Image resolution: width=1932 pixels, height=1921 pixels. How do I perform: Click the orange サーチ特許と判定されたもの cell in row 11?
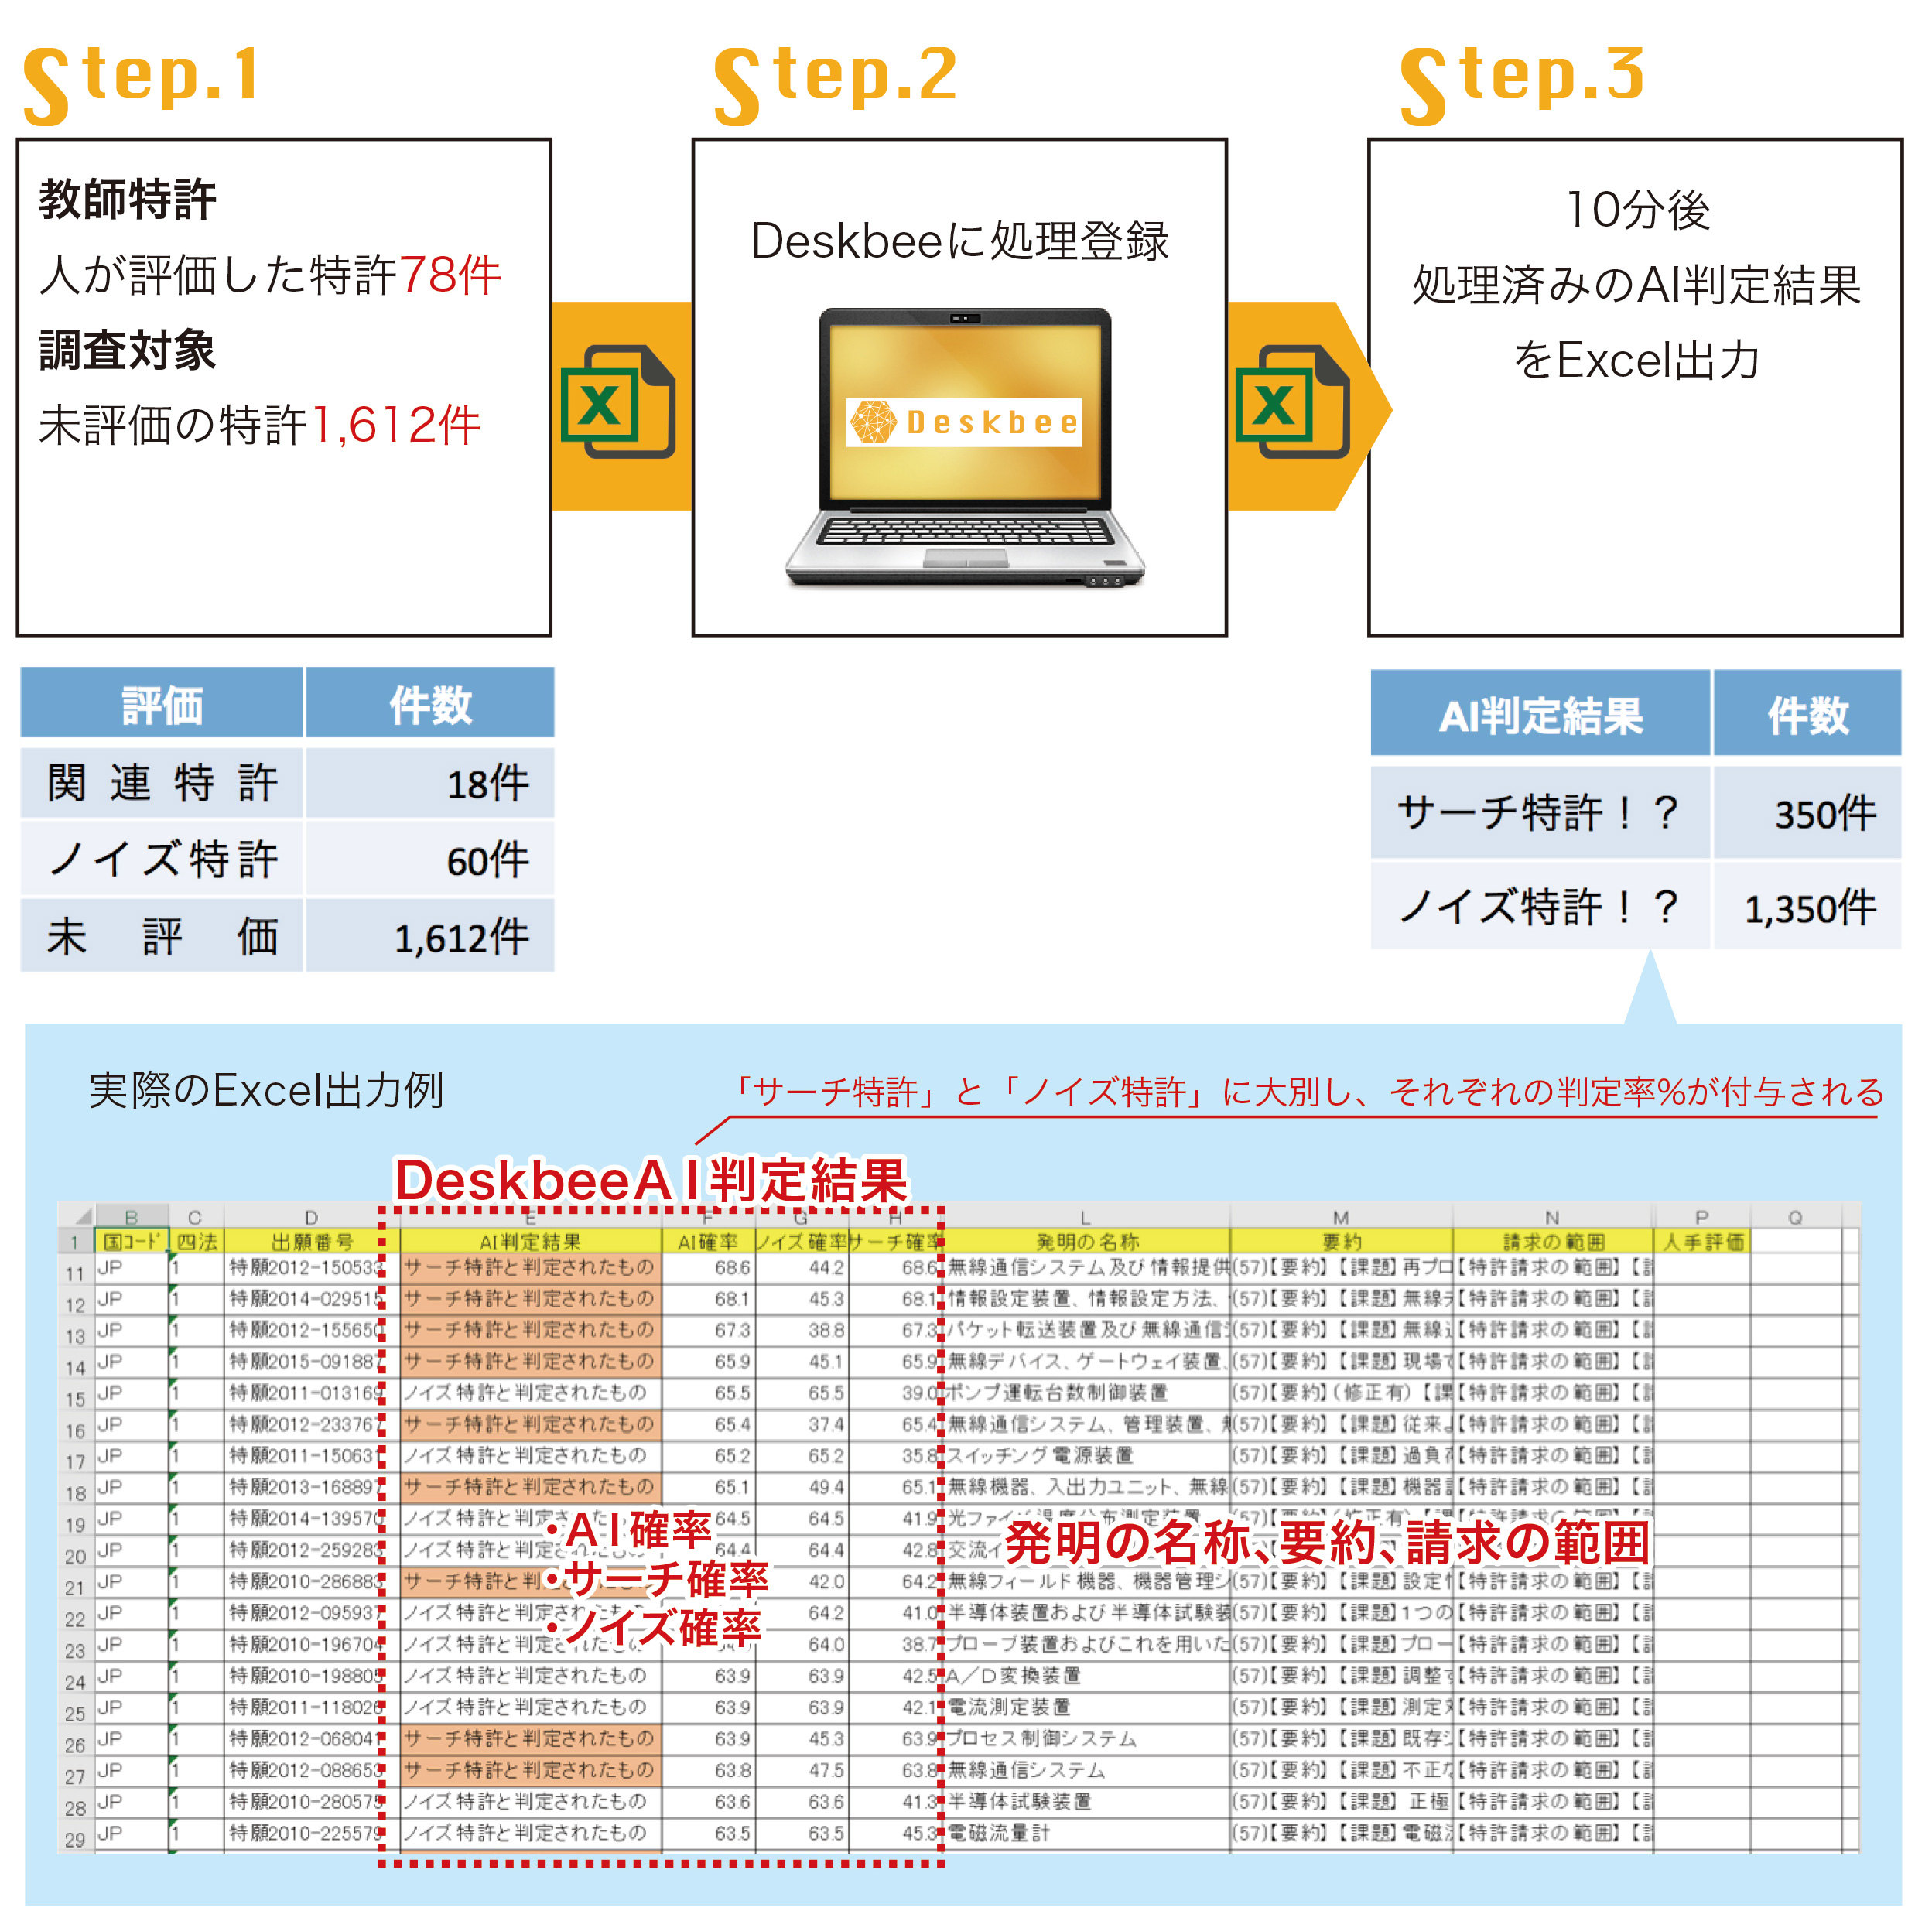[530, 1267]
